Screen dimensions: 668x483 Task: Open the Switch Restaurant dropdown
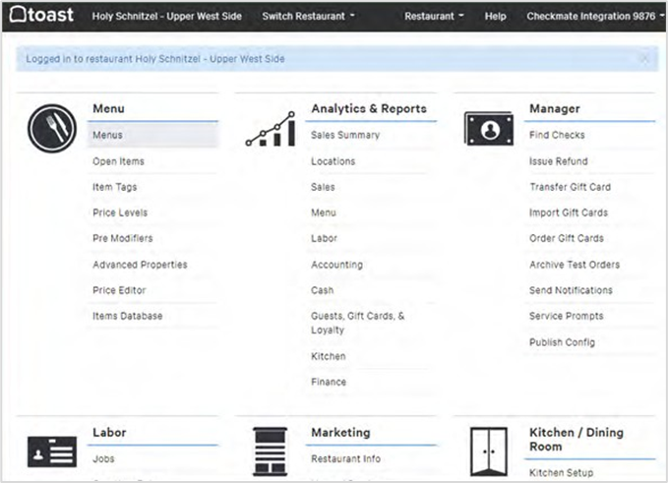pyautogui.click(x=308, y=17)
